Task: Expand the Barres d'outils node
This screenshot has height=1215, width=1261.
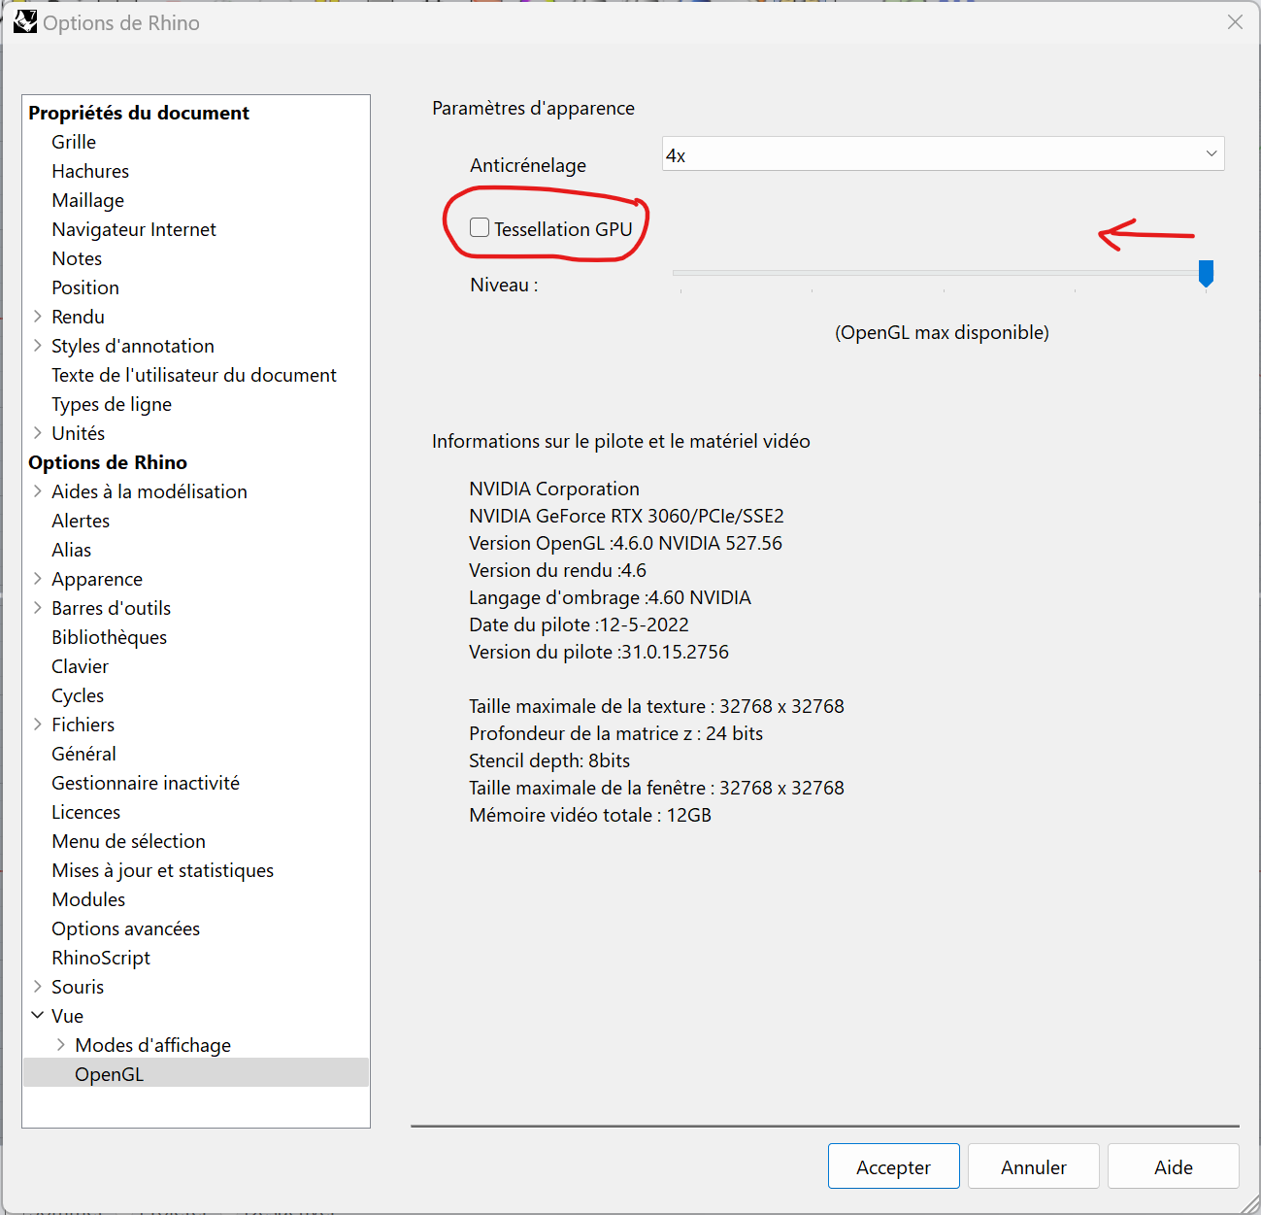Action: click(37, 608)
